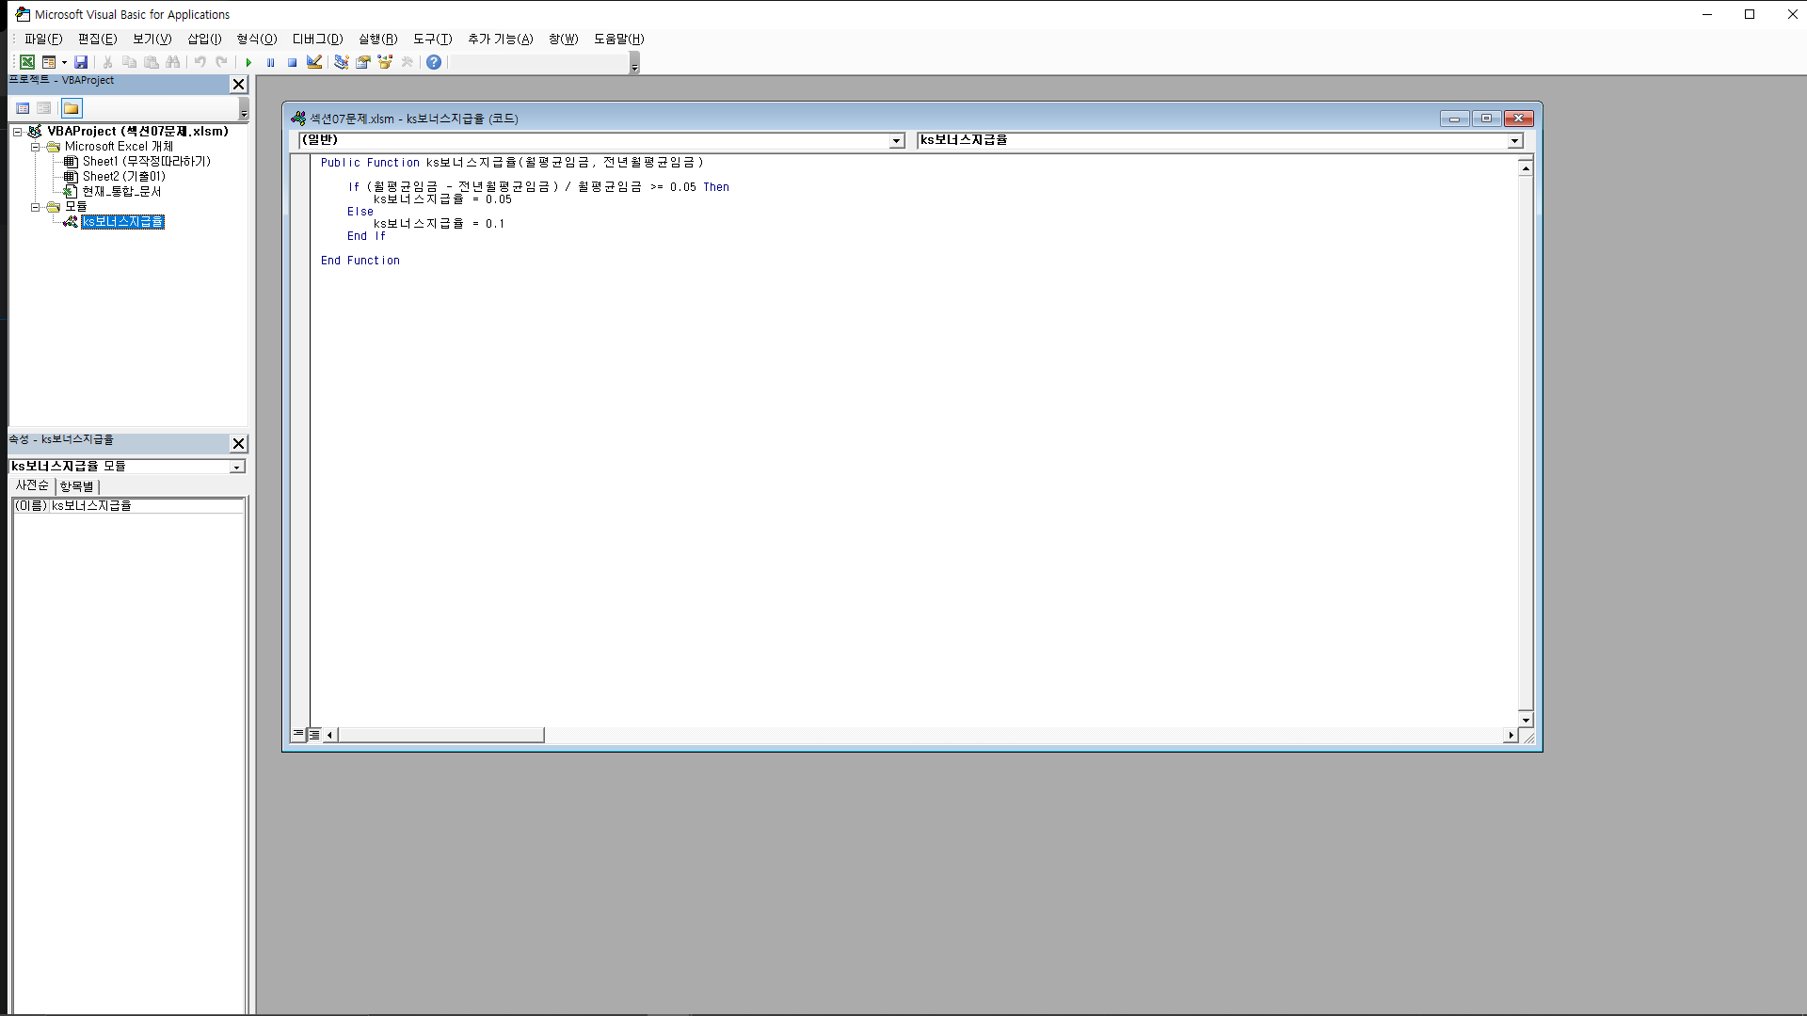Select the 항목별 properties tab
The width and height of the screenshot is (1807, 1016).
click(x=76, y=486)
